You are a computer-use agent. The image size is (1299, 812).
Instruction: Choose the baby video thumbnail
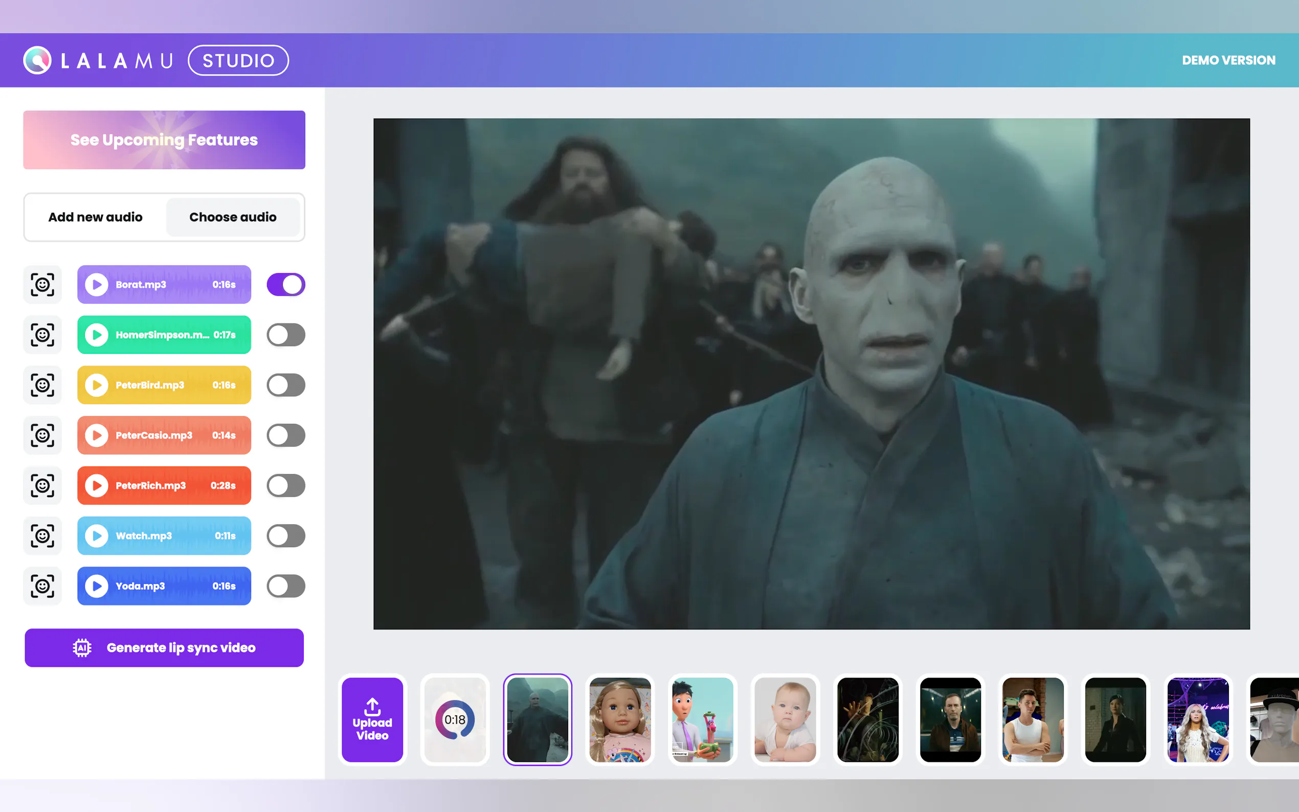tap(785, 719)
